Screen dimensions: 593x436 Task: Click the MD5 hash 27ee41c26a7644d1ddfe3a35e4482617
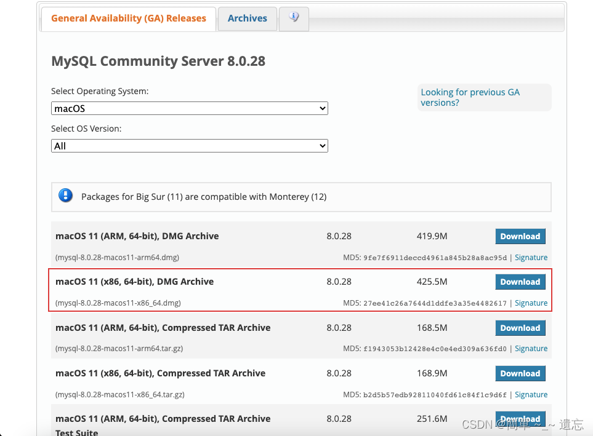[x=435, y=303]
